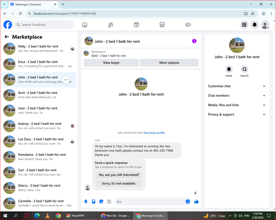Viewport: 276px width, 220px height.
Task: Open the volume speaker tray icon
Action: (241, 216)
